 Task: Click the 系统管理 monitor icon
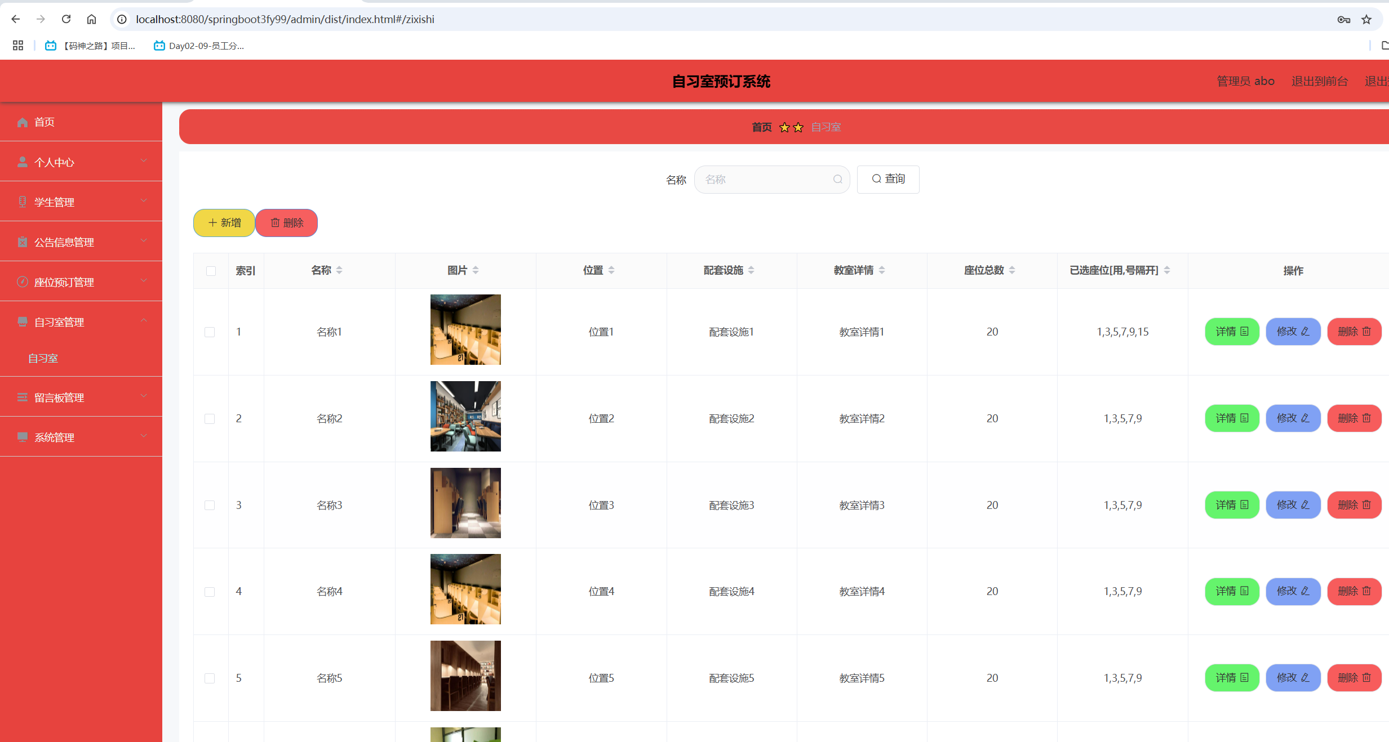(x=23, y=437)
